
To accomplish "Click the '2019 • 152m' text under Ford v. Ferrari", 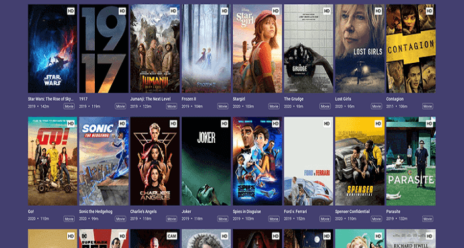I will pos(294,219).
